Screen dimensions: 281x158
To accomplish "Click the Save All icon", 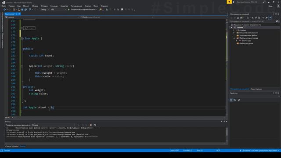I will [x=25, y=10].
